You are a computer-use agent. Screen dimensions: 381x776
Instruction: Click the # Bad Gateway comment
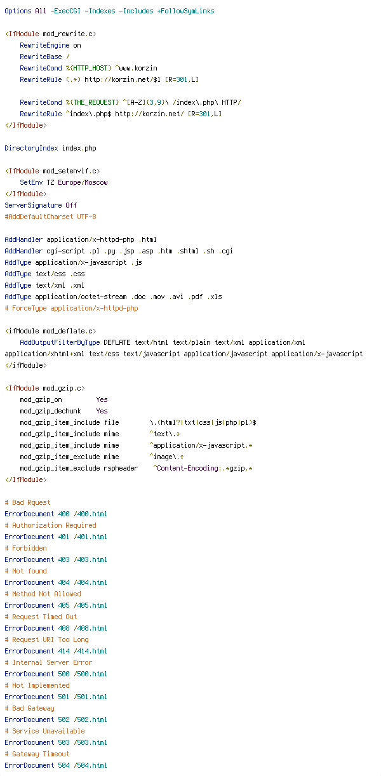click(x=29, y=708)
